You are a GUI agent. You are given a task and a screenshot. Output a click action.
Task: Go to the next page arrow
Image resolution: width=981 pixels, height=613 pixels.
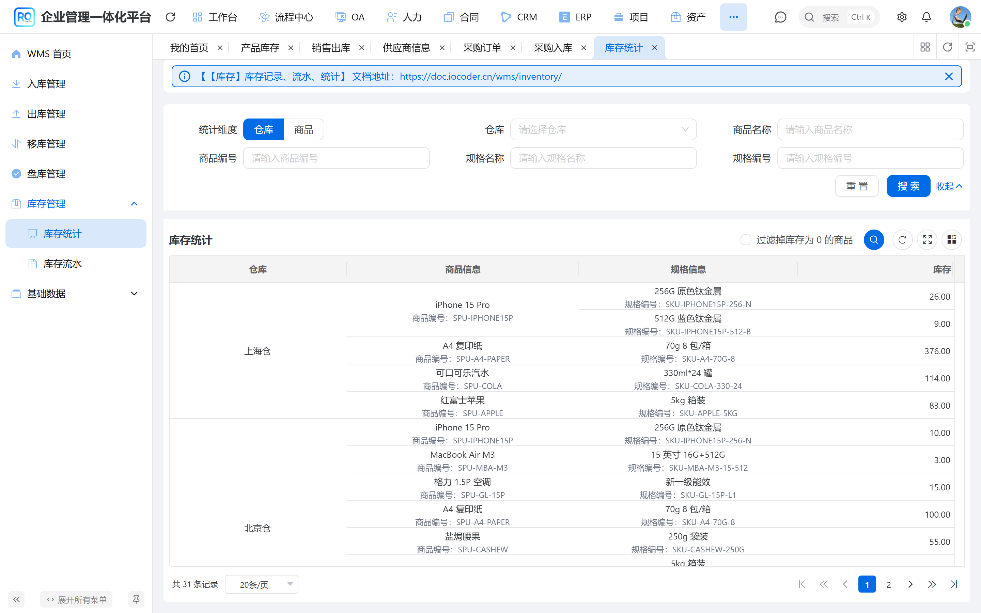point(910,584)
